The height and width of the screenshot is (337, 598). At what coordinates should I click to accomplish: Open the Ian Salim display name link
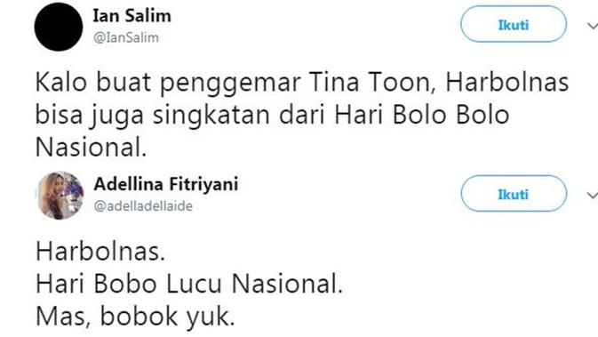click(x=132, y=16)
